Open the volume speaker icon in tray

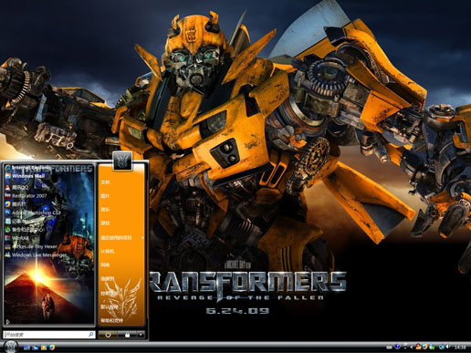pos(448,347)
